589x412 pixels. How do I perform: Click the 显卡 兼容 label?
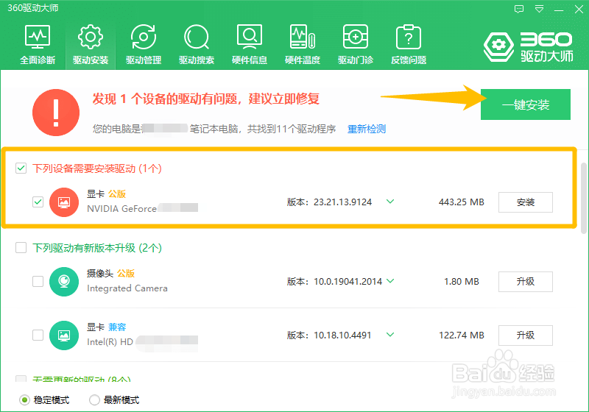(106, 327)
